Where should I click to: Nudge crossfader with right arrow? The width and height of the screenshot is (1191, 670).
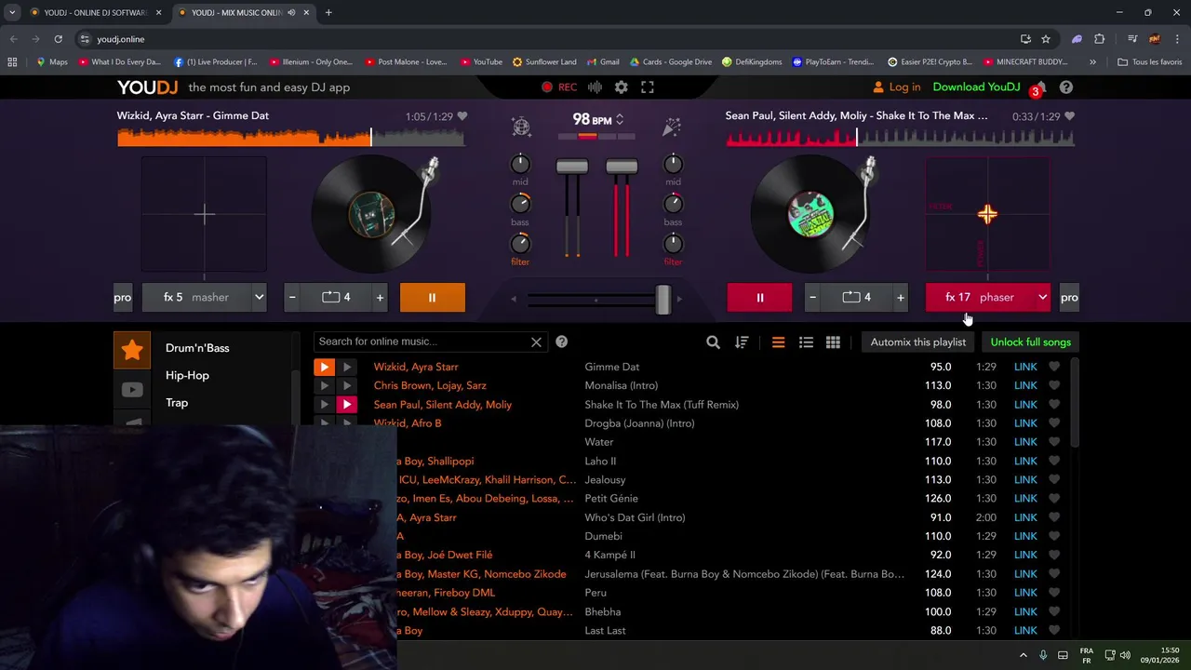(679, 299)
